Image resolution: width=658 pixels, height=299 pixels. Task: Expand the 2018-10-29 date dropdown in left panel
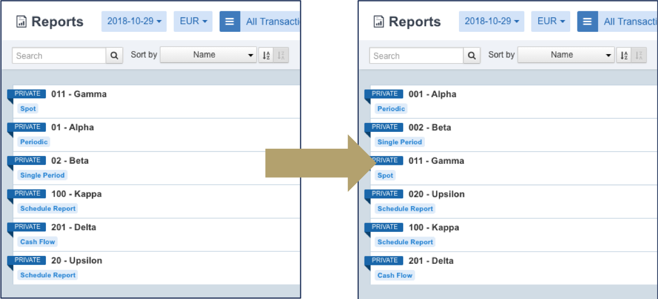(x=134, y=21)
